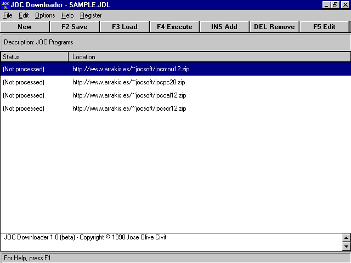The width and height of the screenshot is (351, 263).
Task: Open the Register menu
Action: [x=91, y=15]
